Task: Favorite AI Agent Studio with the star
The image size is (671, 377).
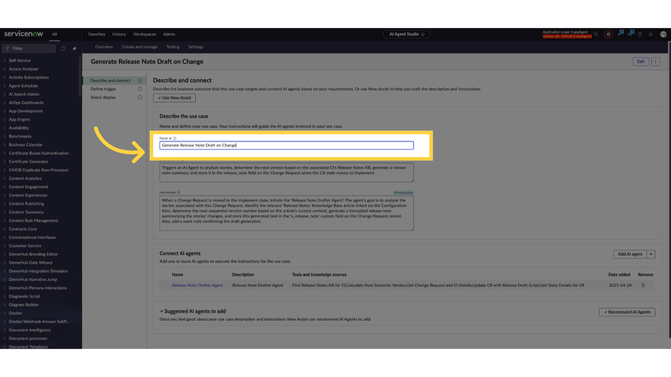Action: [x=423, y=34]
